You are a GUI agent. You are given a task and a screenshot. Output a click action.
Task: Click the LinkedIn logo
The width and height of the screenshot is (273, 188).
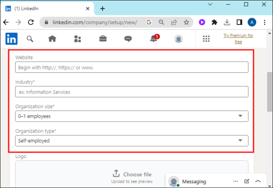coord(11,39)
